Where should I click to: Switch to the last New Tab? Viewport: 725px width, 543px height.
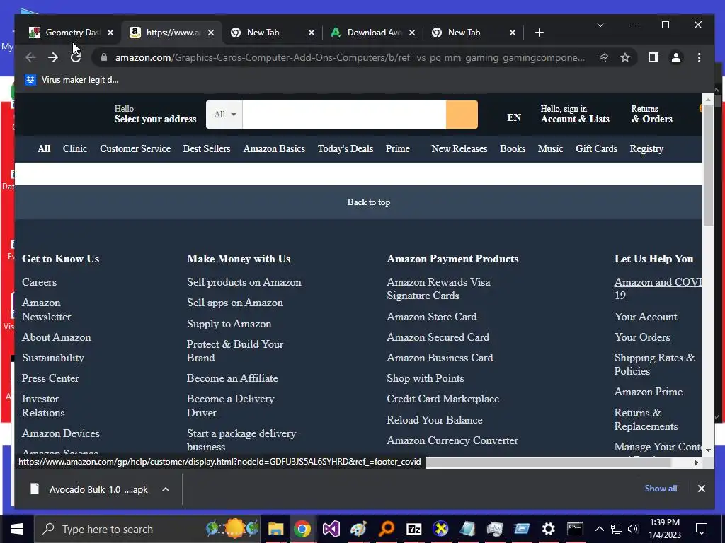(x=473, y=33)
